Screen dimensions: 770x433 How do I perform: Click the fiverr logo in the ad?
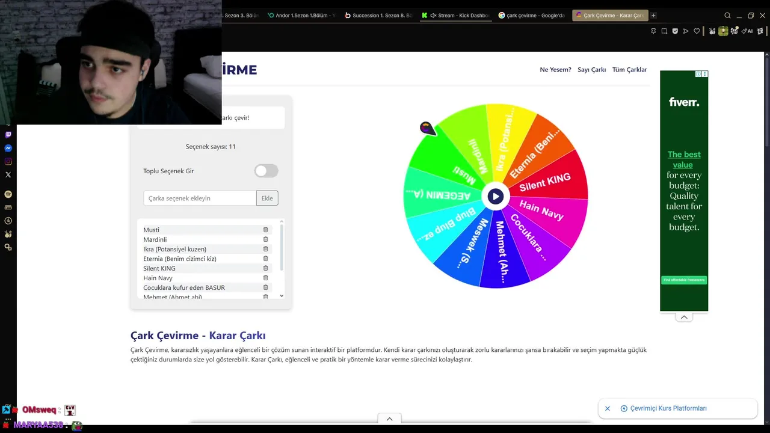(684, 102)
